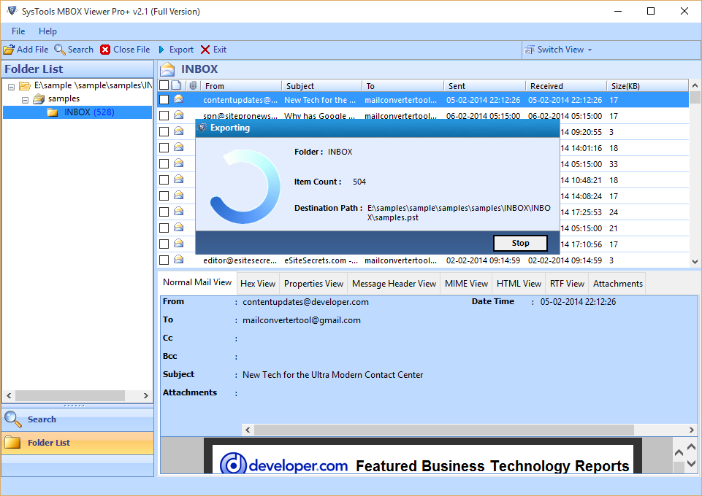The width and height of the screenshot is (702, 496).
Task: Check the checkbox of row with size 18 received 14:01:16
Action: [x=164, y=148]
